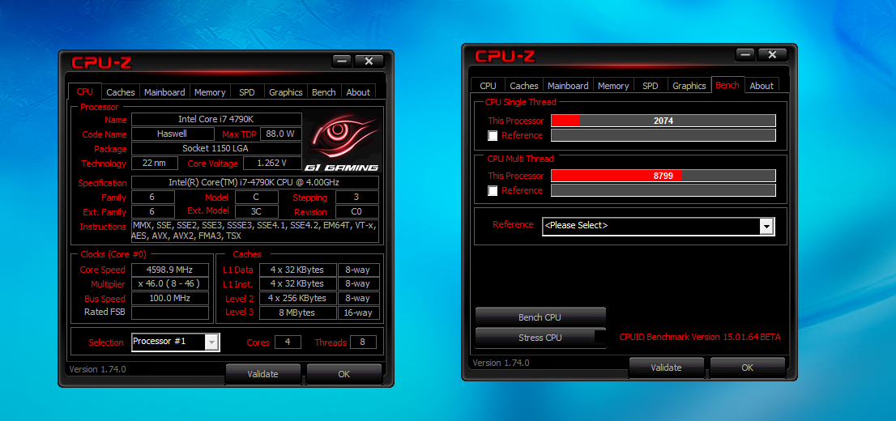Minimize the right CPU-Z Bench window
896x421 pixels.
[x=745, y=54]
